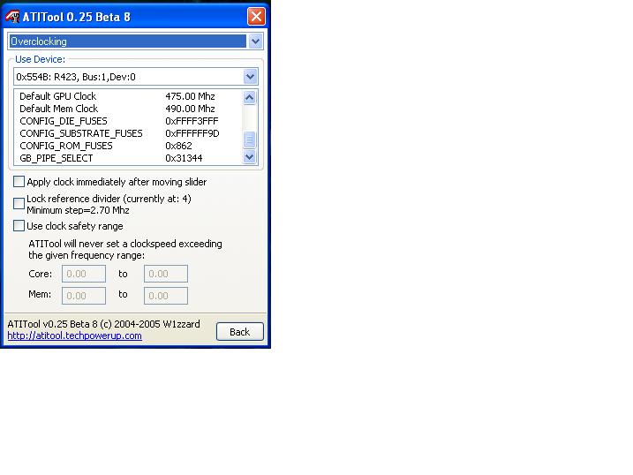This screenshot has height=475, width=633.
Task: Click the Mem maximum frequency field
Action: pos(165,296)
